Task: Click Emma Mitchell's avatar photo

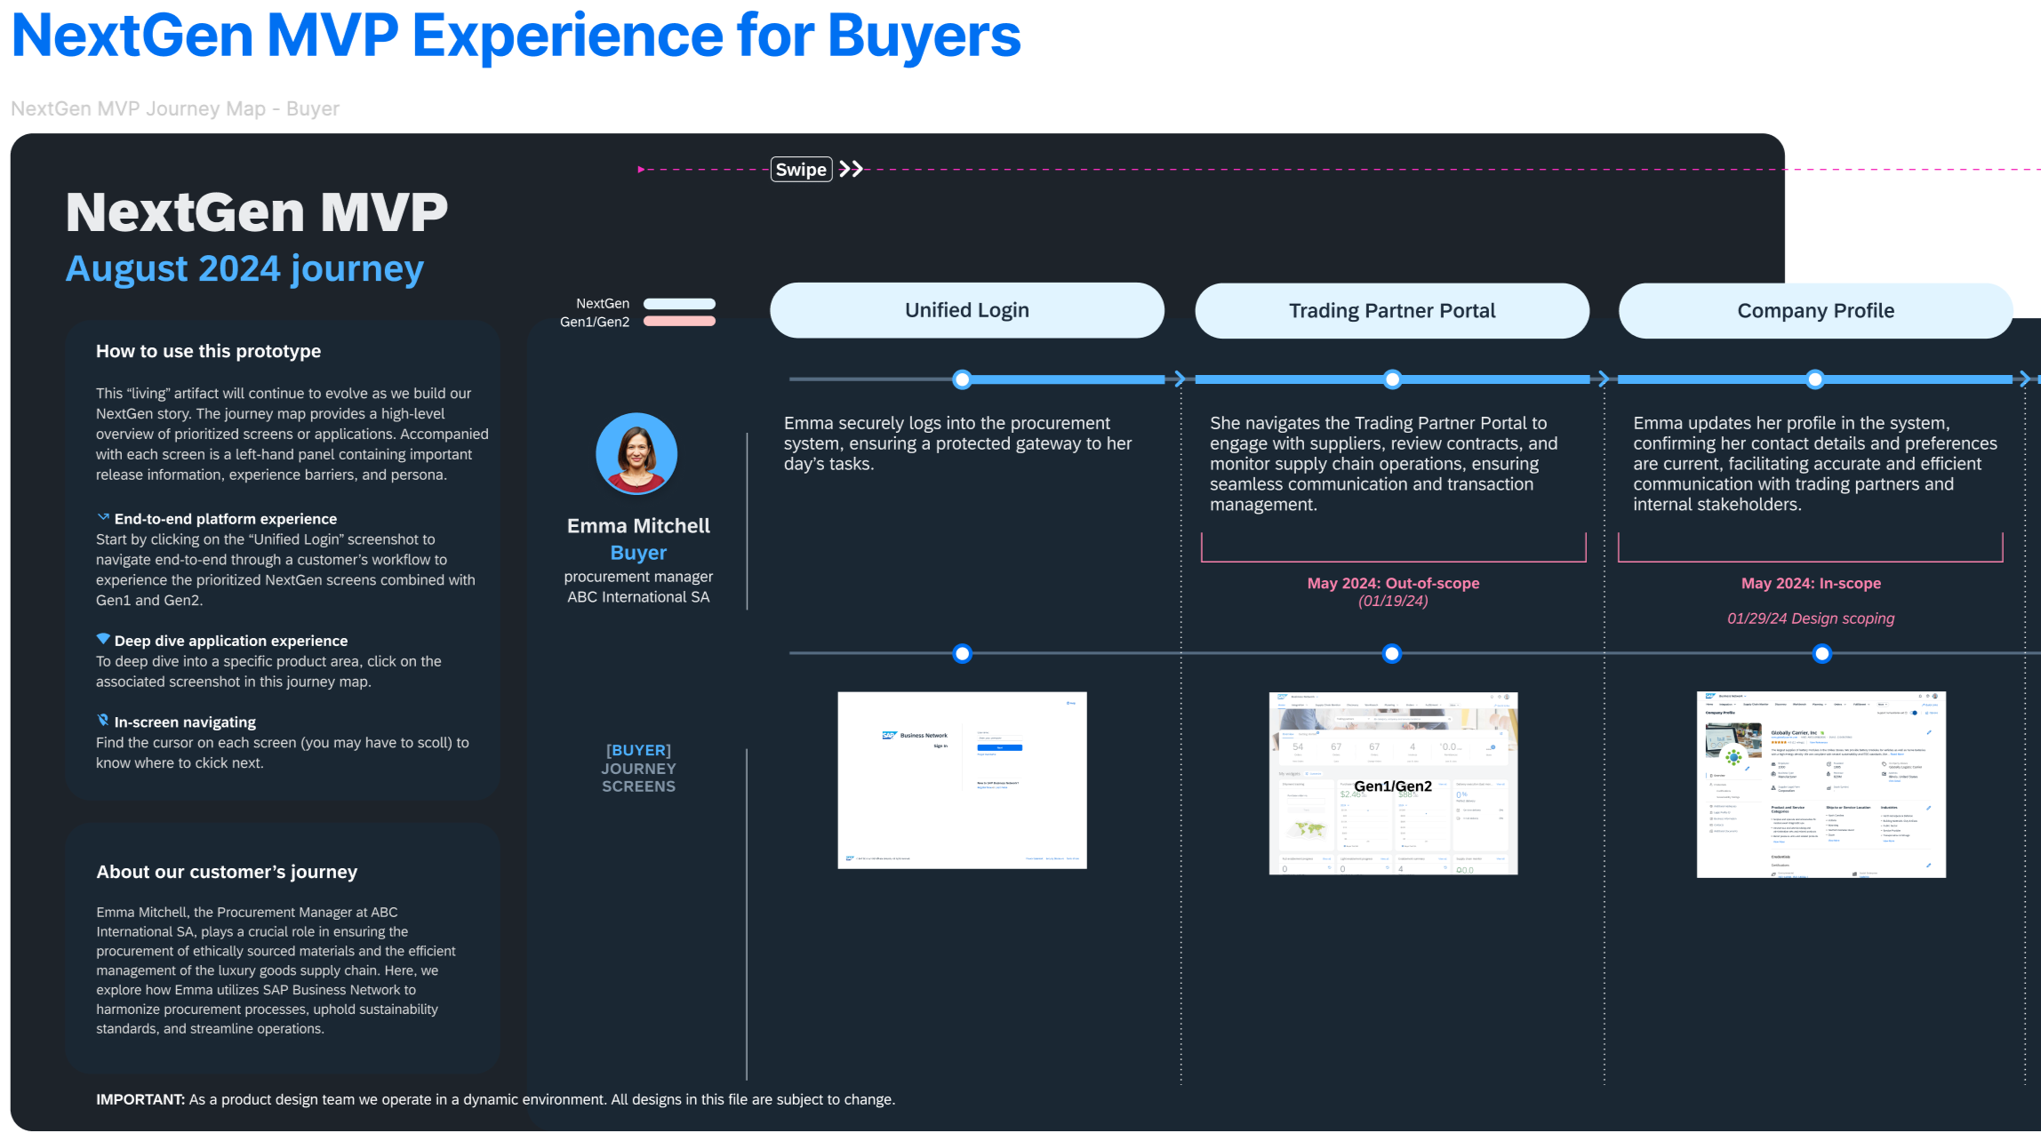Action: (x=636, y=453)
